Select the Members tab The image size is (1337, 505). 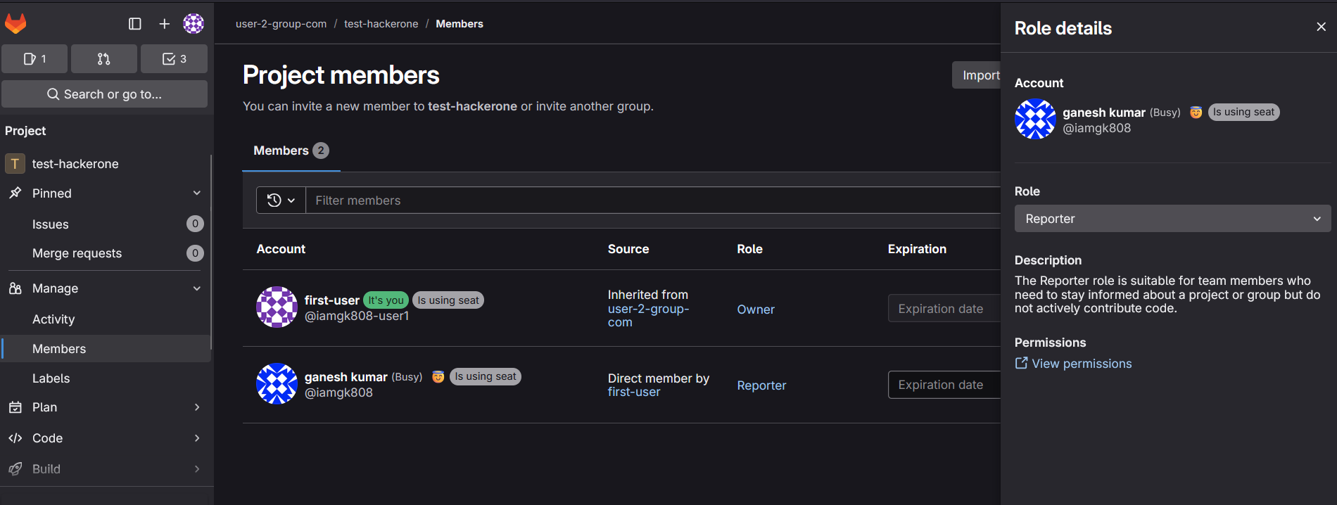click(291, 151)
